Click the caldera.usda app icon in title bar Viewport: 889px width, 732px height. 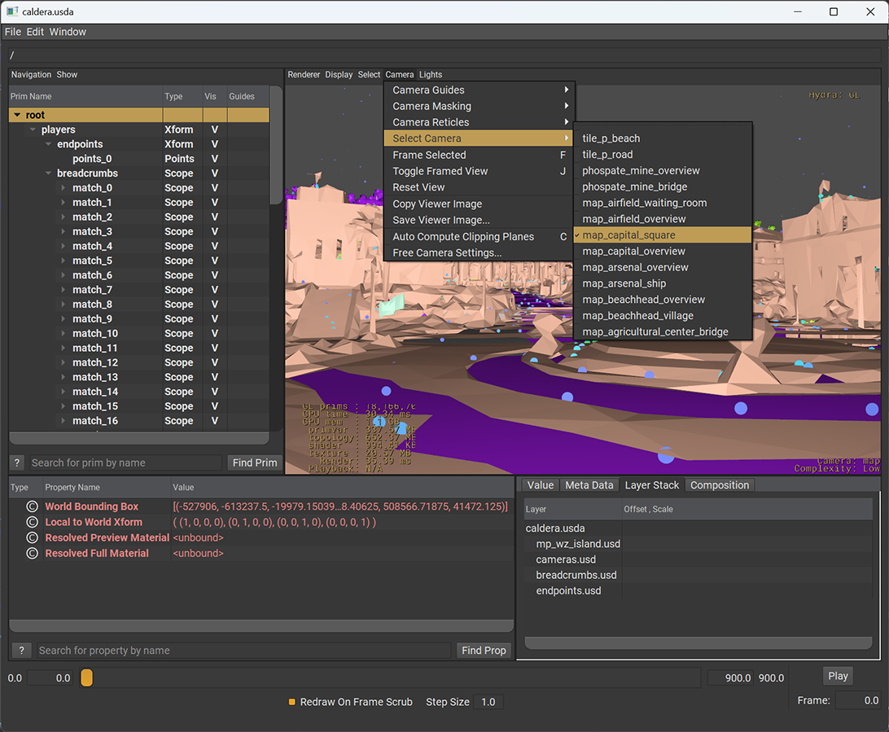[x=12, y=11]
